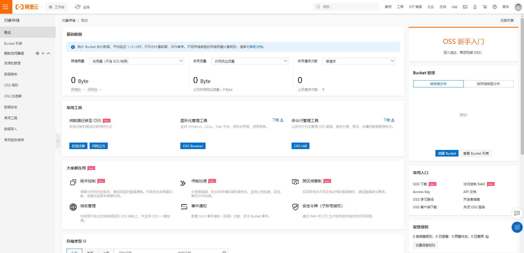
Task: Click the Alibaba Cloud logo
Action: point(27,7)
